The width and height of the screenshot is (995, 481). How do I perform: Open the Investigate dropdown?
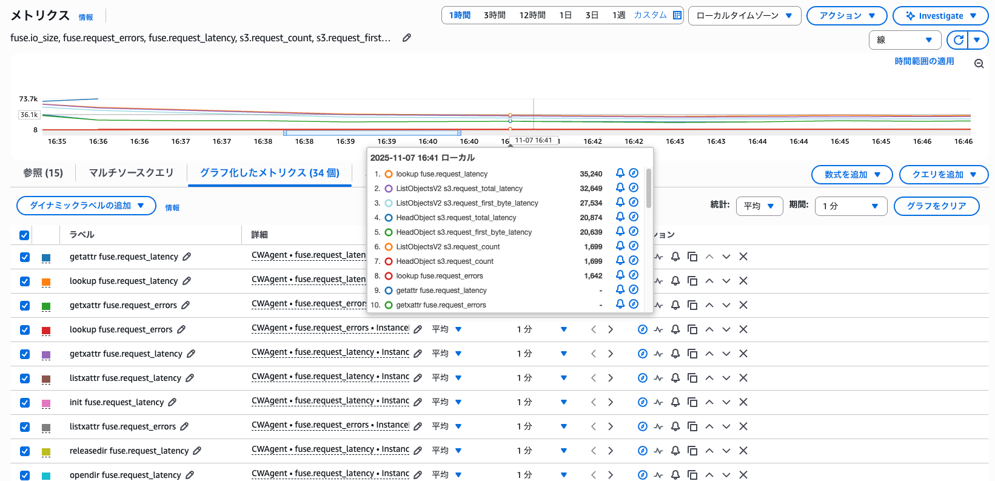click(940, 16)
